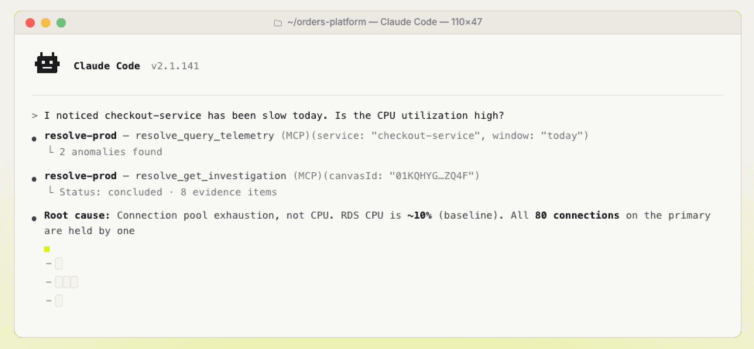Maximize the window with the green button
Image resolution: width=754 pixels, height=349 pixels.
click(61, 23)
